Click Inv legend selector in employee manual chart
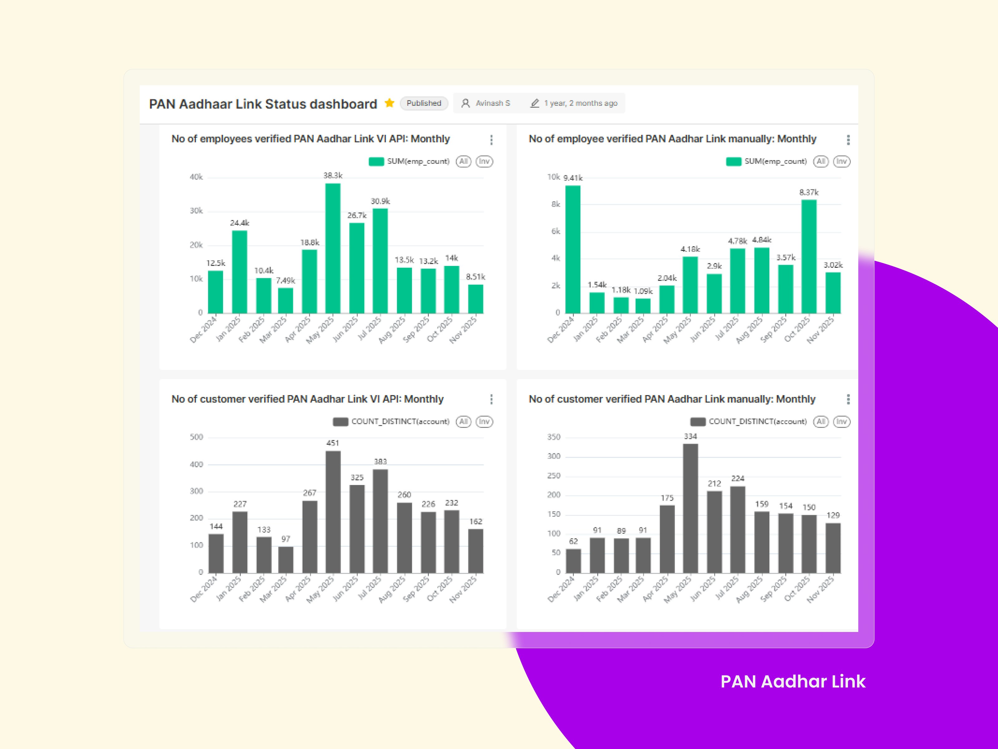The width and height of the screenshot is (998, 749). [x=841, y=162]
